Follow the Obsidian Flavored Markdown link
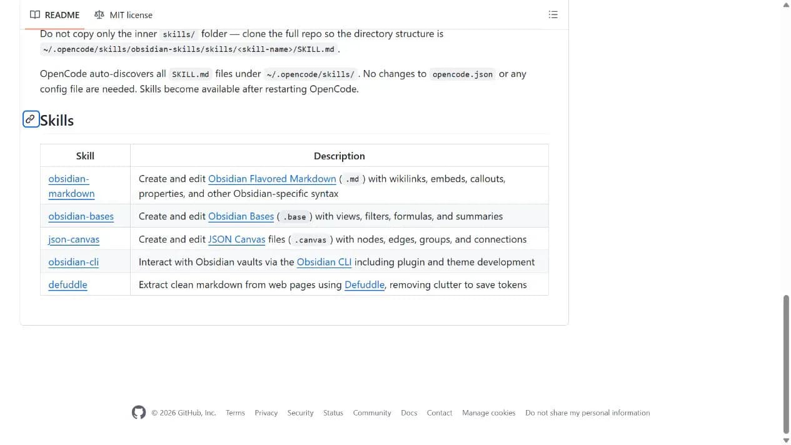The image size is (791, 445). [272, 179]
